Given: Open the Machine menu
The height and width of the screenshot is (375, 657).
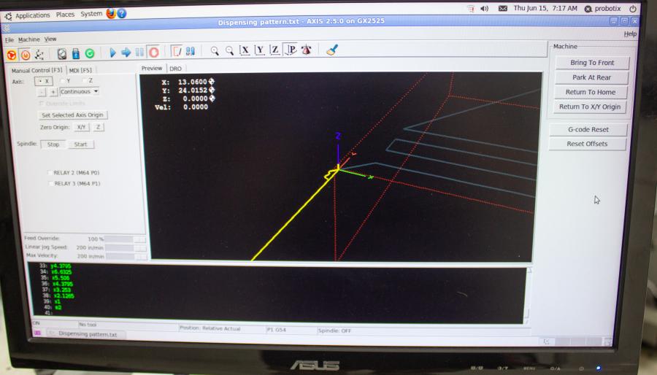Looking at the screenshot, I should (29, 39).
